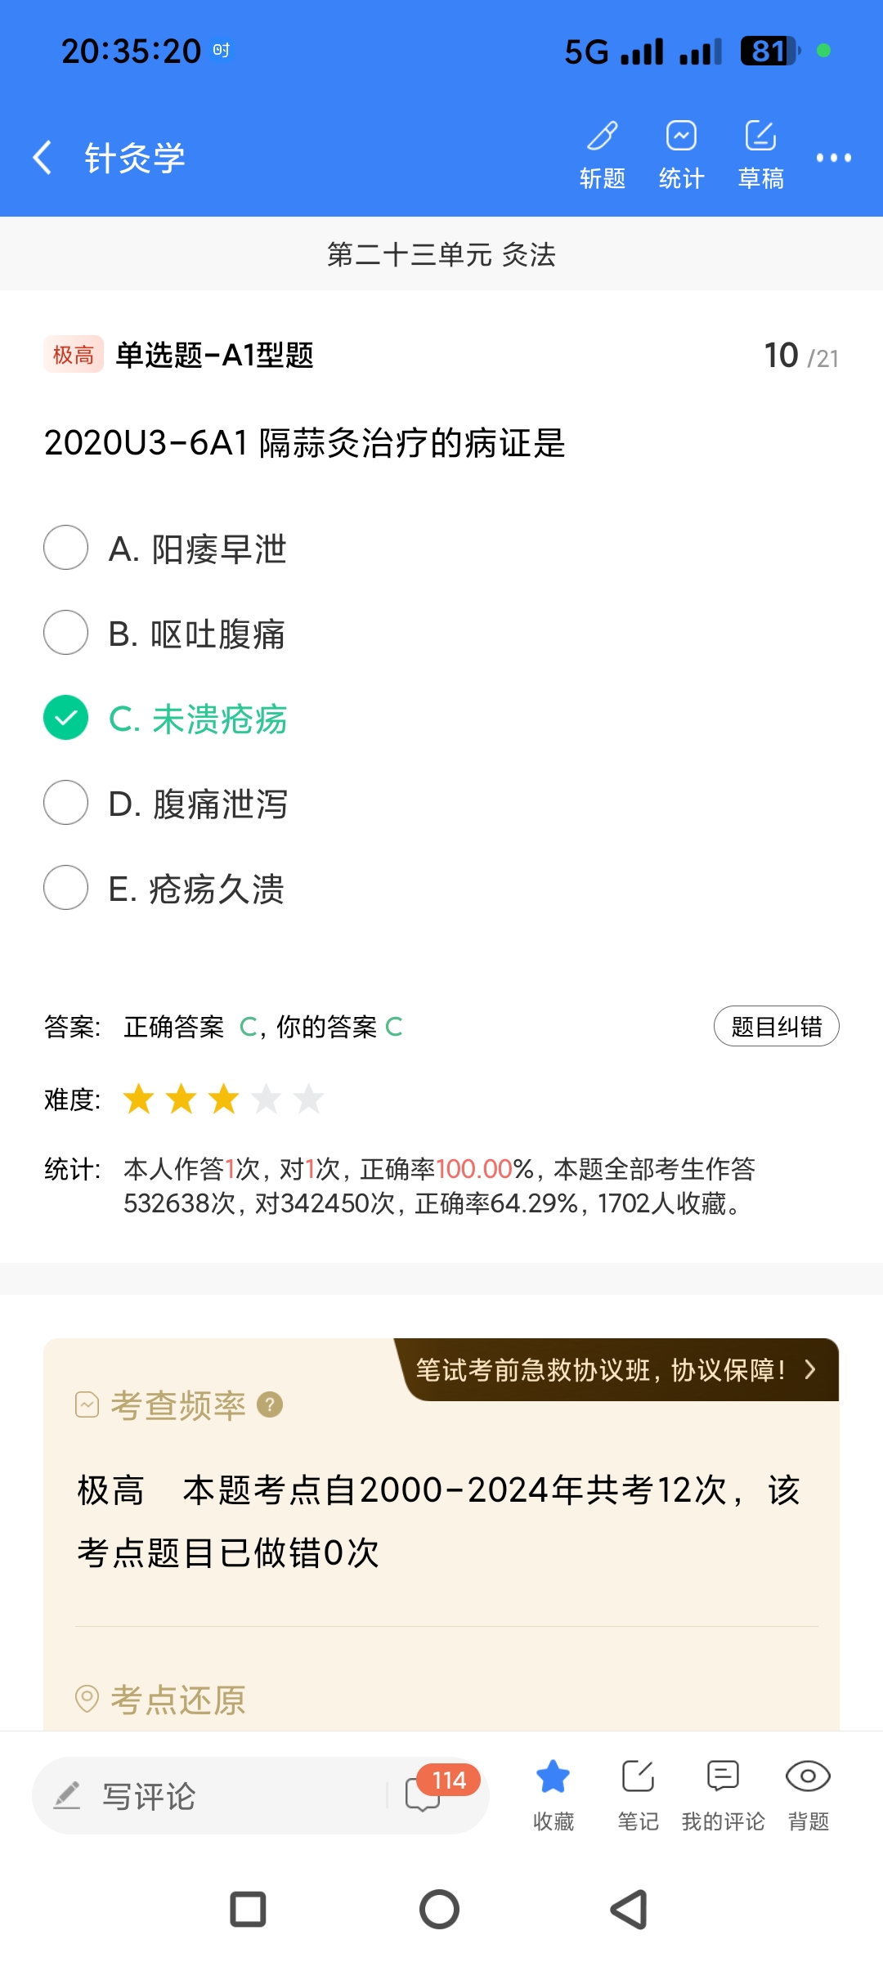Tap the back arrow beside 针灸学
883x1962 pixels.
click(x=43, y=157)
